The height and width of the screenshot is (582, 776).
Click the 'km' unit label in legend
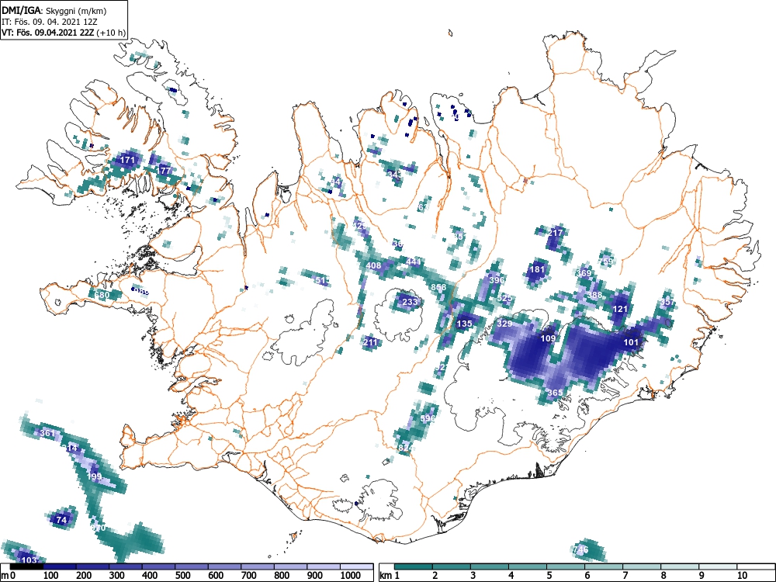[386, 575]
